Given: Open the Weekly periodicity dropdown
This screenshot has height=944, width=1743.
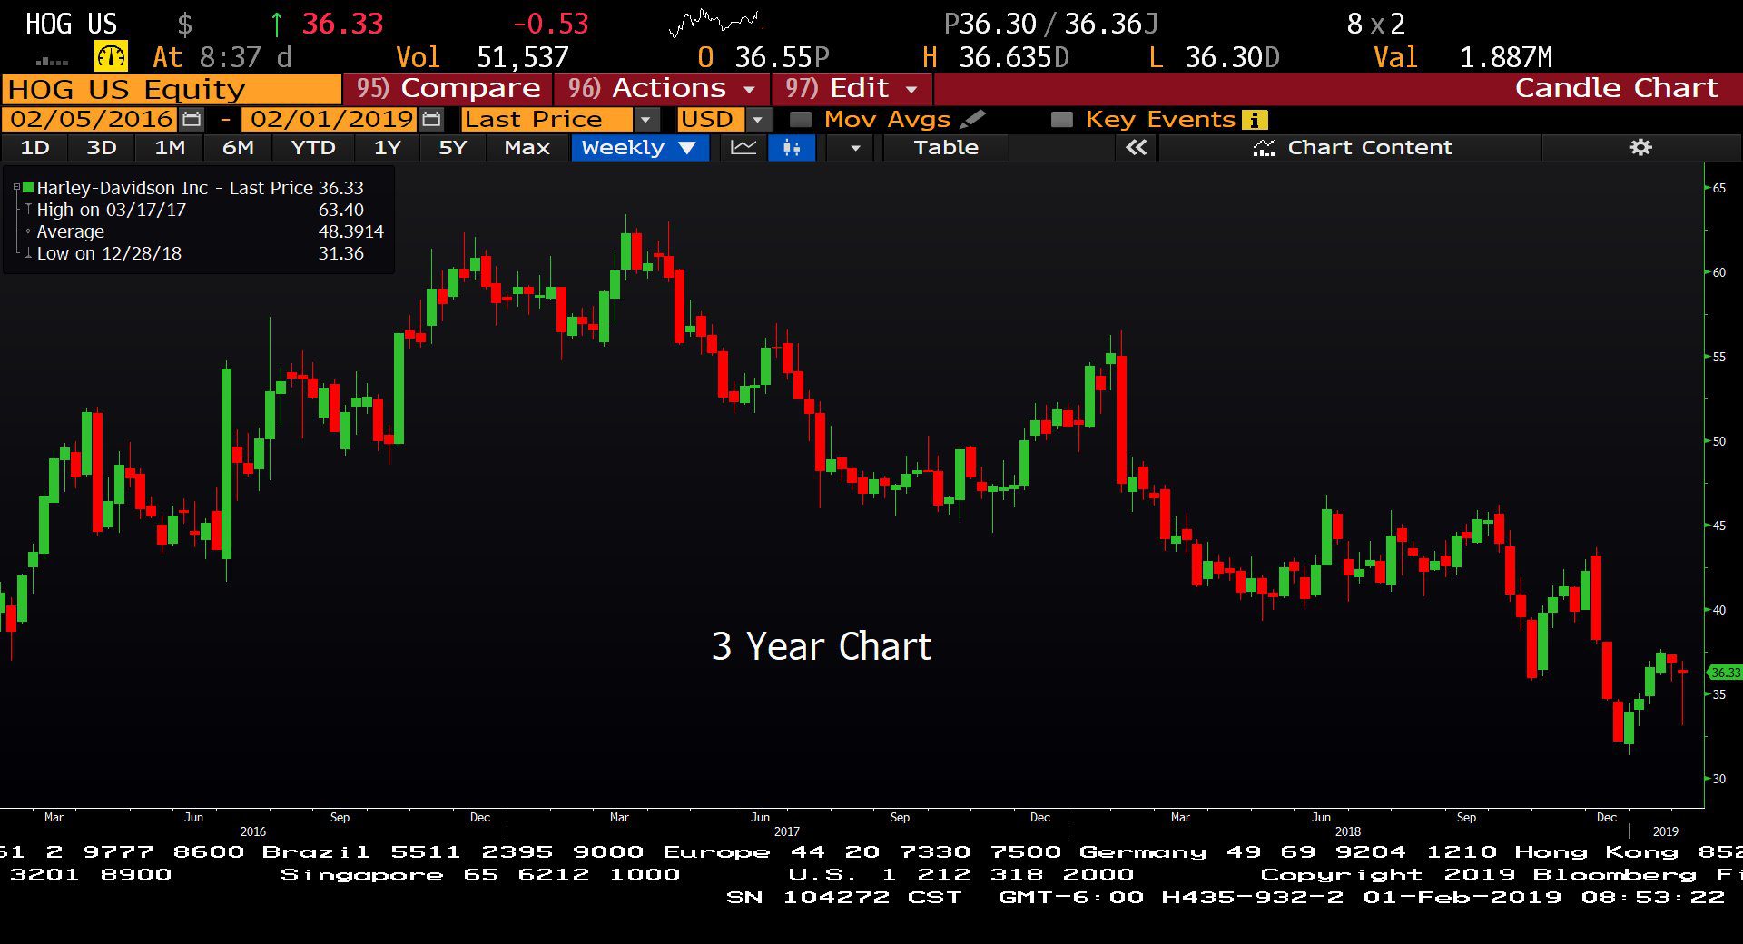Looking at the screenshot, I should (x=639, y=147).
